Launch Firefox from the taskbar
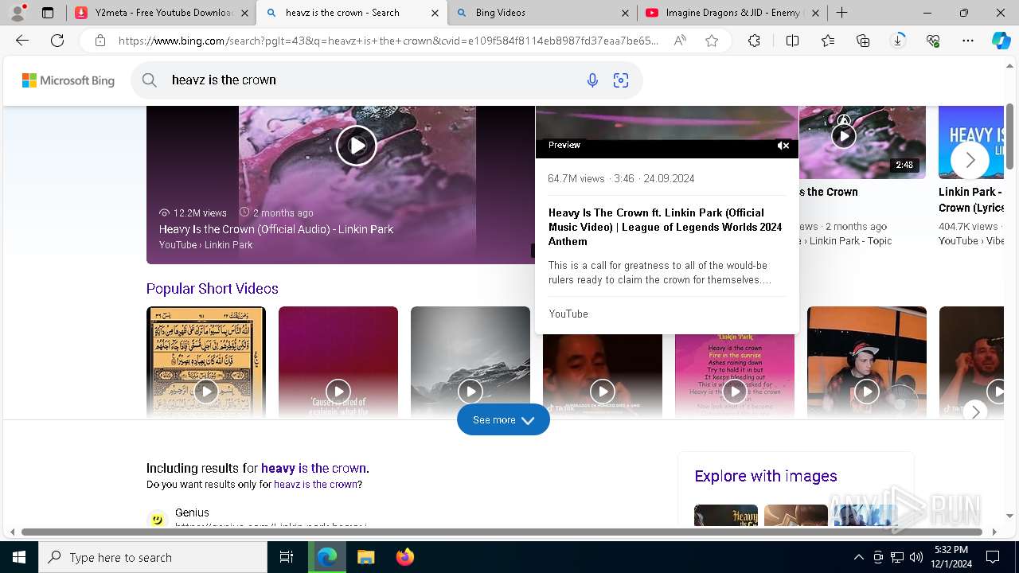Screen dimensions: 1019x573 coord(405,557)
